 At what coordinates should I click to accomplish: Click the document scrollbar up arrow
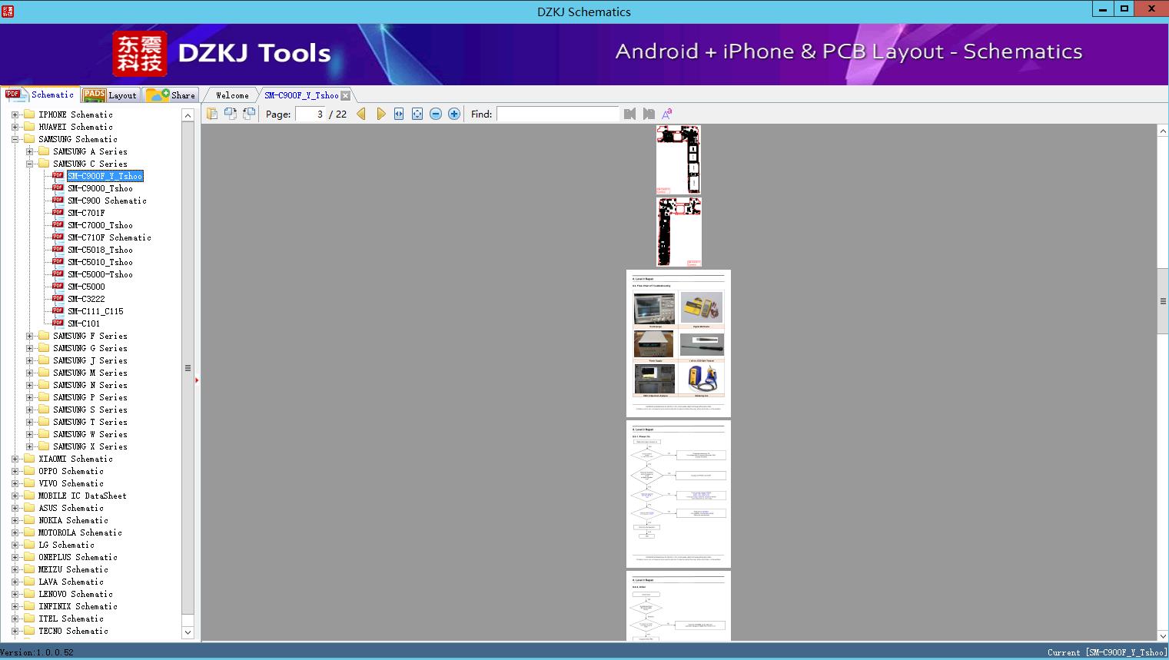[1163, 131]
